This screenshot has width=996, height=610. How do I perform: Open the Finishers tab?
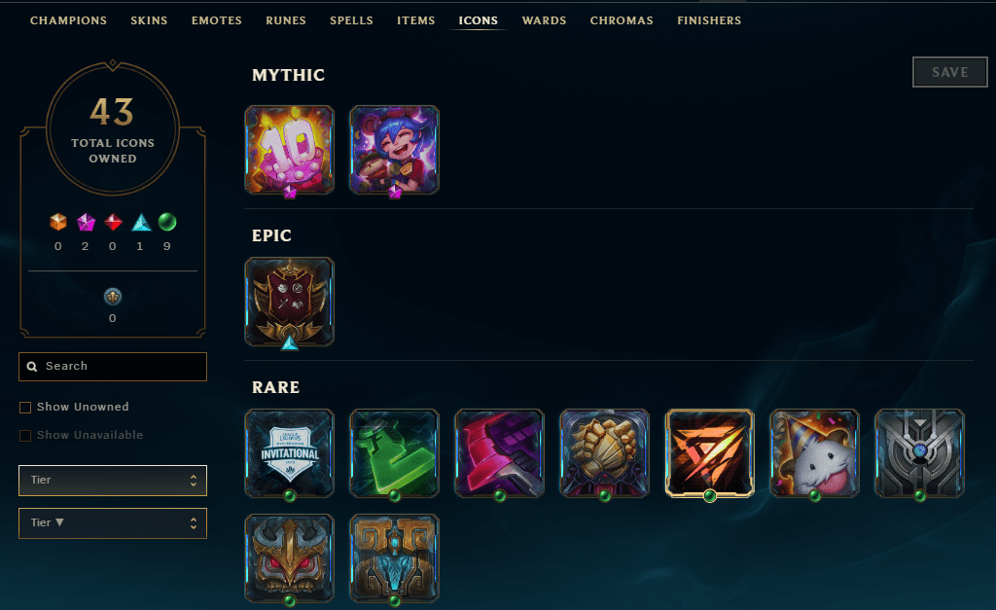[x=709, y=20]
